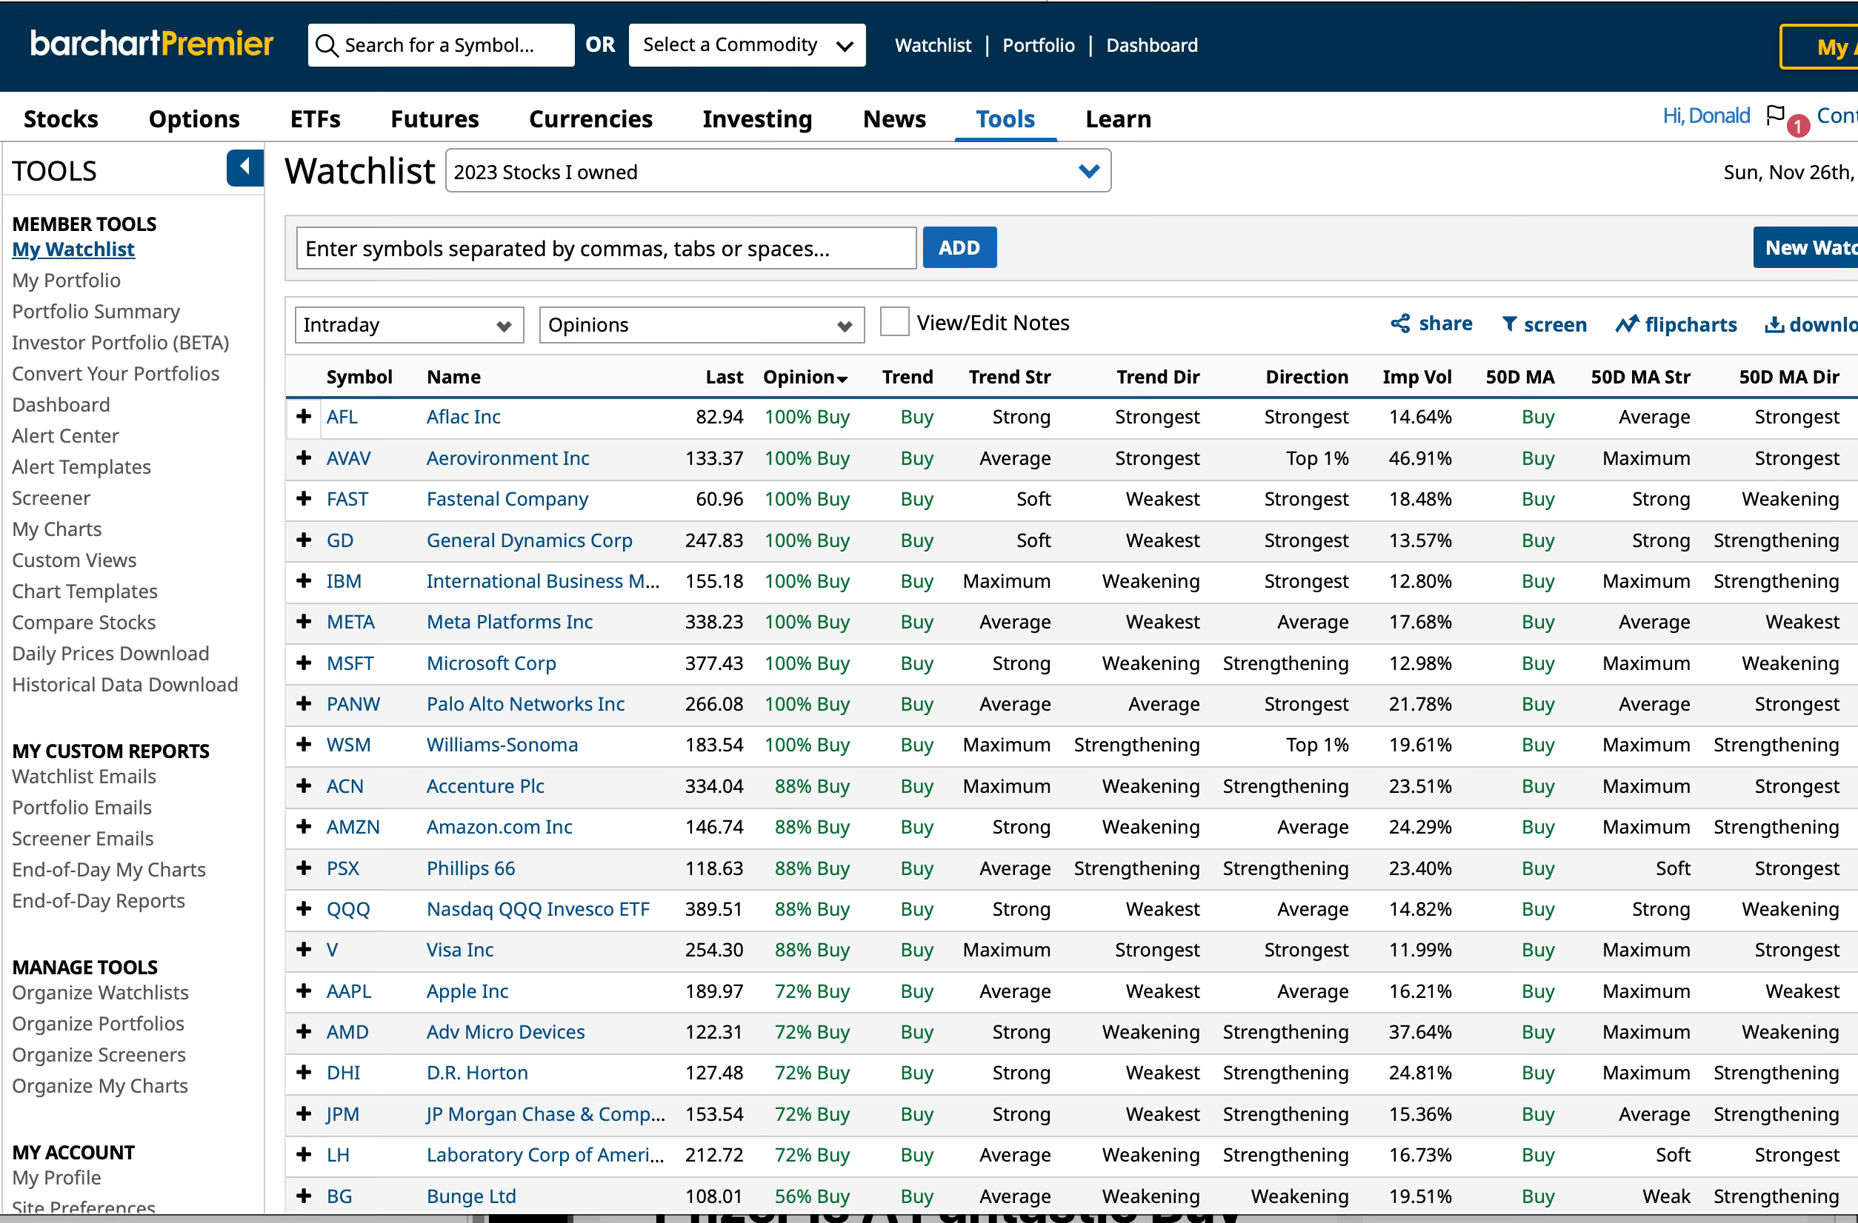Collapse the Tools sidebar arrow
The image size is (1858, 1223).
point(244,167)
